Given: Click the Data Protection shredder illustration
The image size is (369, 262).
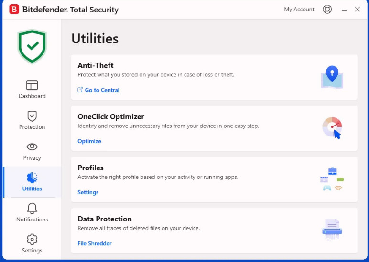Looking at the screenshot, I should (332, 230).
